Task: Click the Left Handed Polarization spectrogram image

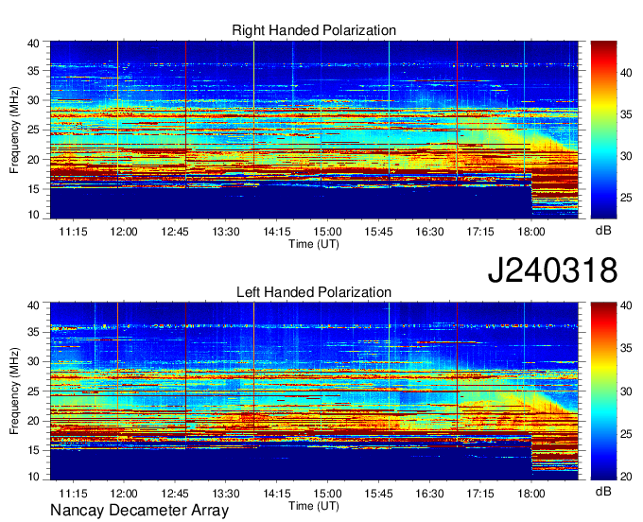Action: click(314, 391)
